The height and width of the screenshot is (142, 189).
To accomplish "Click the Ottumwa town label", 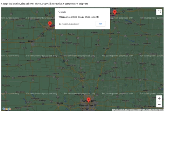I will 147,34.
